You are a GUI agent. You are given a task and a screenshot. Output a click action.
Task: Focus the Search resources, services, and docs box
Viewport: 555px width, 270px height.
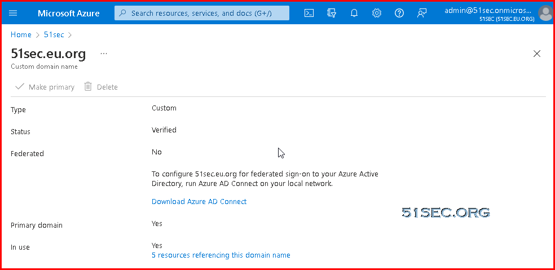202,13
